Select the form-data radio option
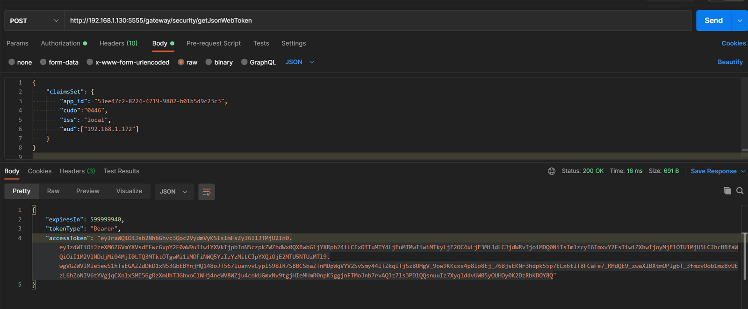748x309 pixels. [43, 62]
